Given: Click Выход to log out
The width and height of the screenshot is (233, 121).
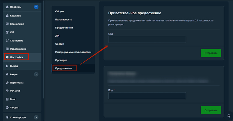Looking at the screenshot, I should pyautogui.click(x=22, y=66).
